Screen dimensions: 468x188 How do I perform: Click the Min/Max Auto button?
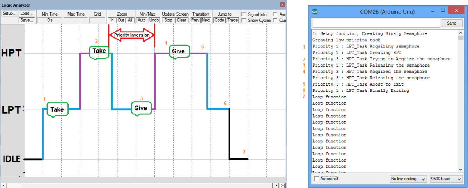pos(142,20)
